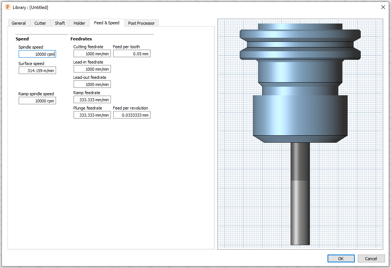Close the Library dialog window
391x268 pixels.
click(383, 7)
